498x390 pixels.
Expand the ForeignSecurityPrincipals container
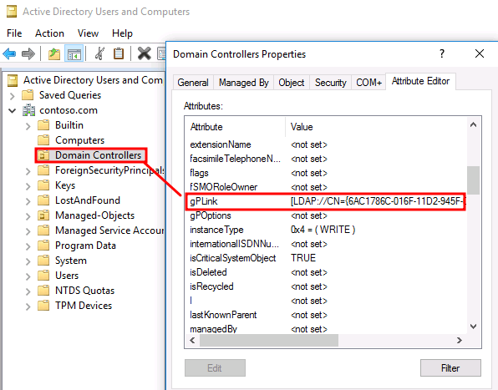(28, 171)
